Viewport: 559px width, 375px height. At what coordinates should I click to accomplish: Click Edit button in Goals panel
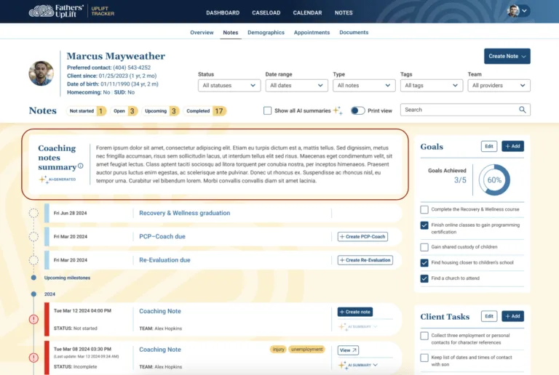(489, 146)
